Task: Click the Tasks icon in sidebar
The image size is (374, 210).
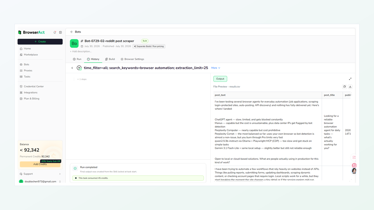Action: [x=21, y=77]
